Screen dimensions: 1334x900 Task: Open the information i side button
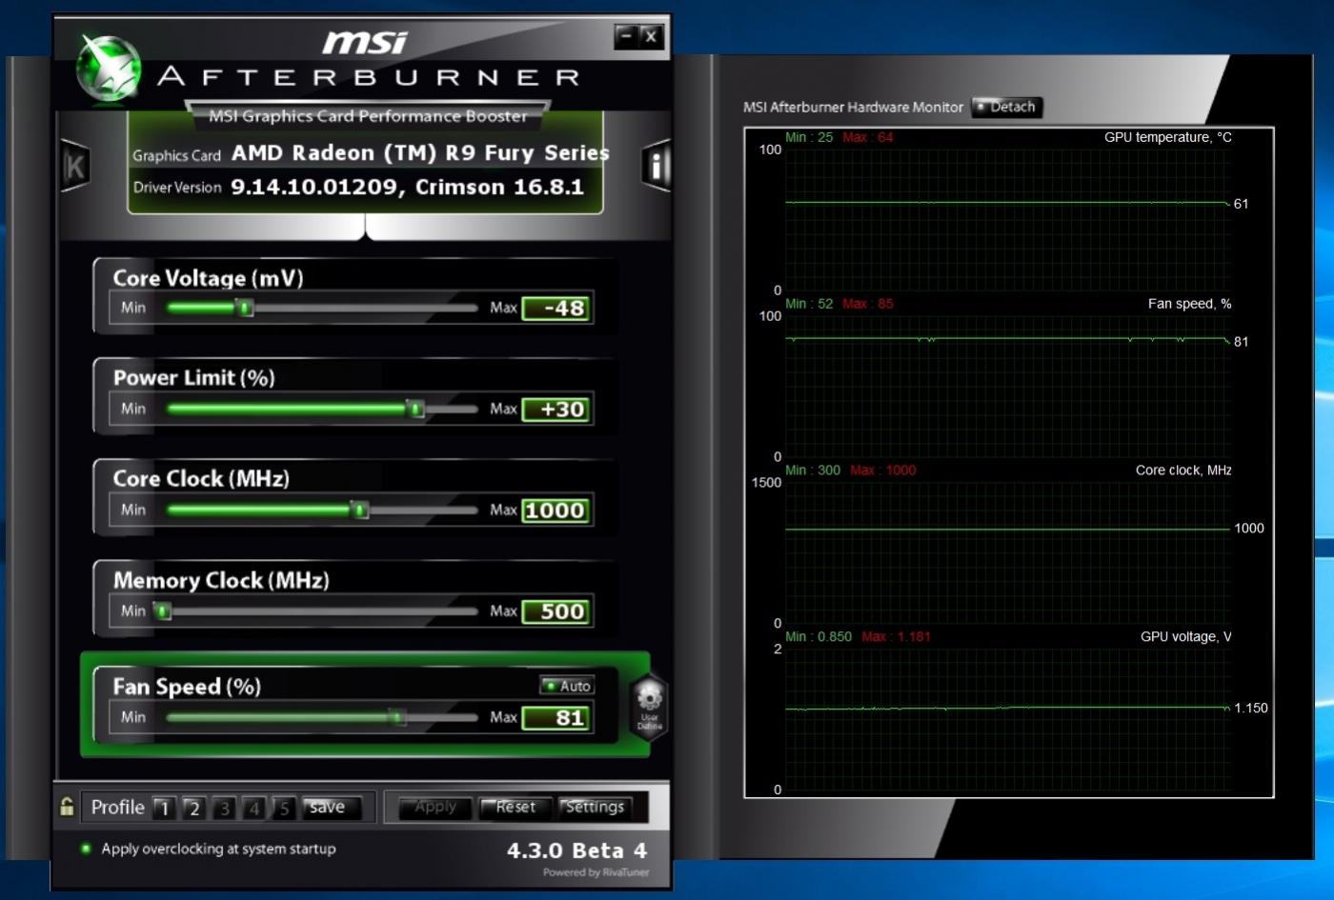coord(656,166)
